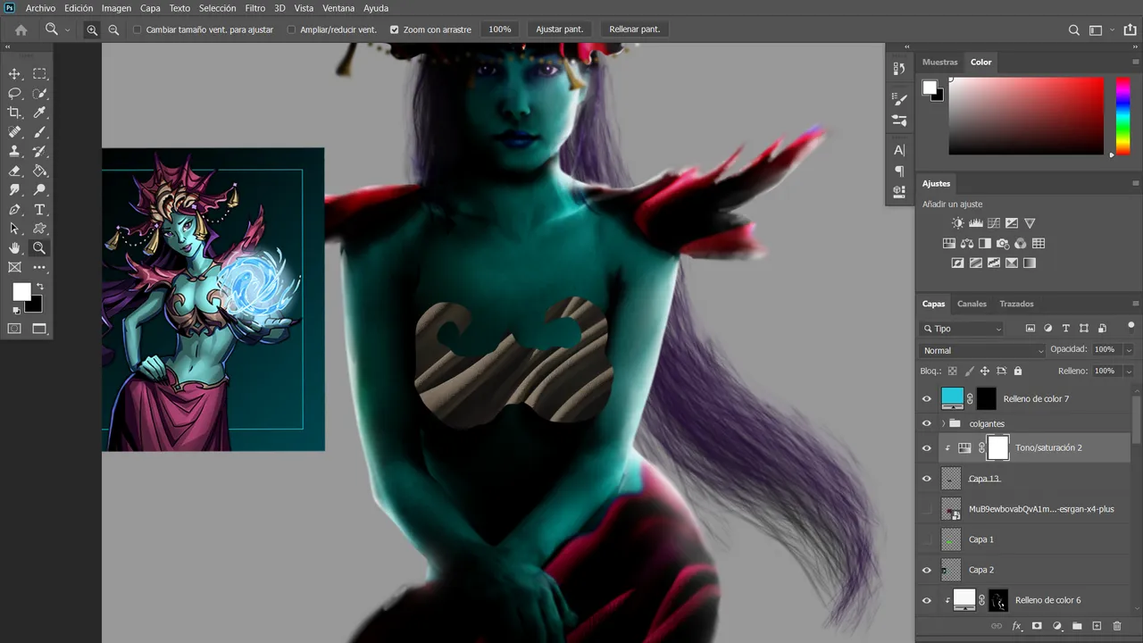This screenshot has width=1143, height=643.
Task: Enable Cambiar tamaño vent. para ajustar
Action: click(137, 29)
